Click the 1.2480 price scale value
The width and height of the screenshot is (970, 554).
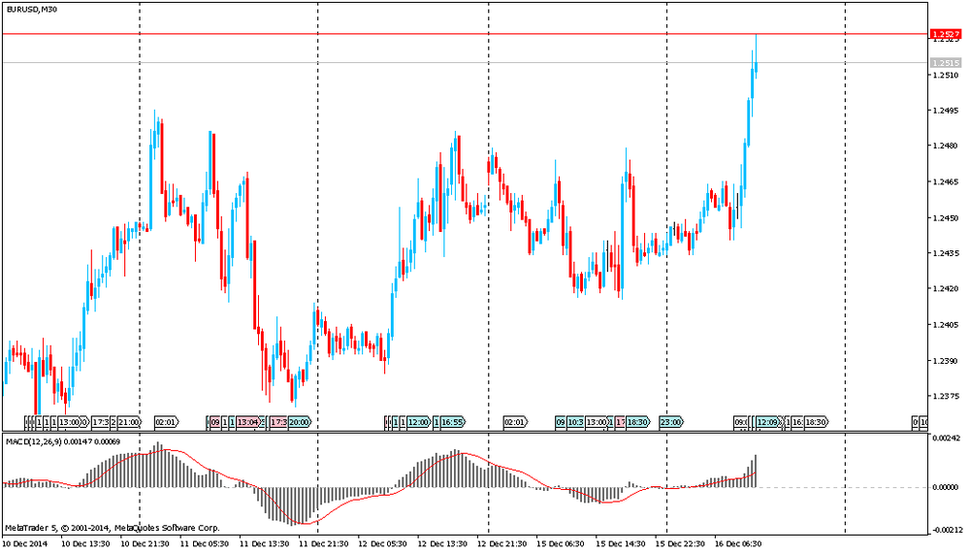click(945, 146)
